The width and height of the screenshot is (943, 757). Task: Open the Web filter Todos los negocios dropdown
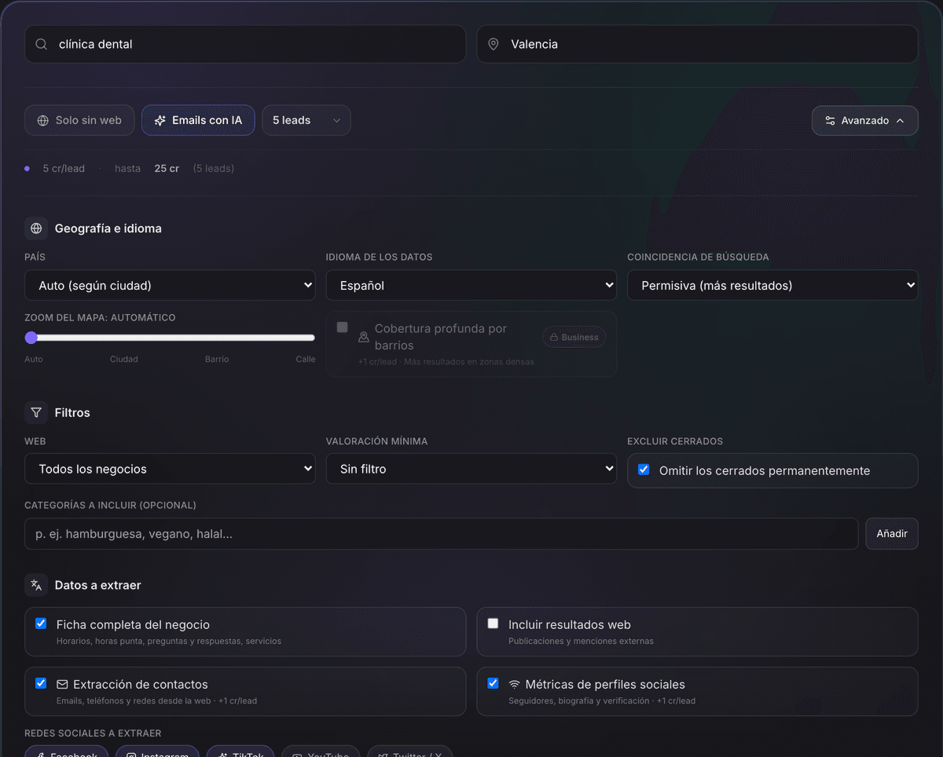[170, 469]
